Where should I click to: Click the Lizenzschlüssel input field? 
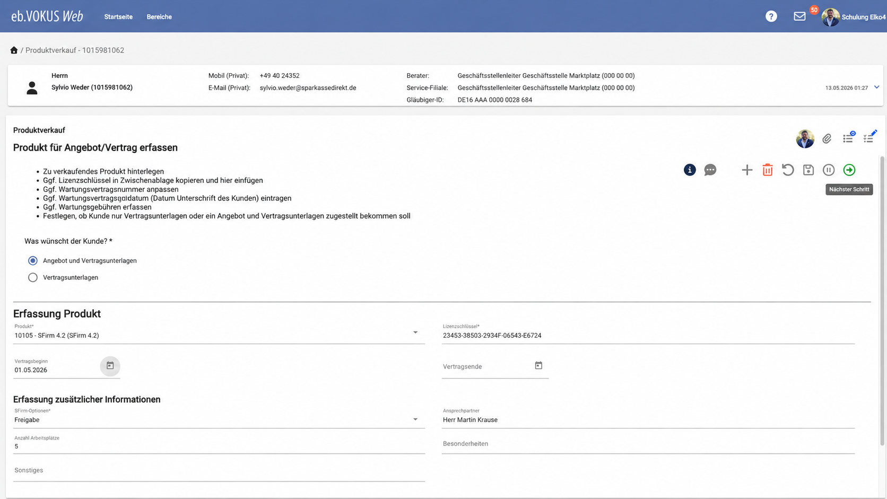pyautogui.click(x=648, y=335)
